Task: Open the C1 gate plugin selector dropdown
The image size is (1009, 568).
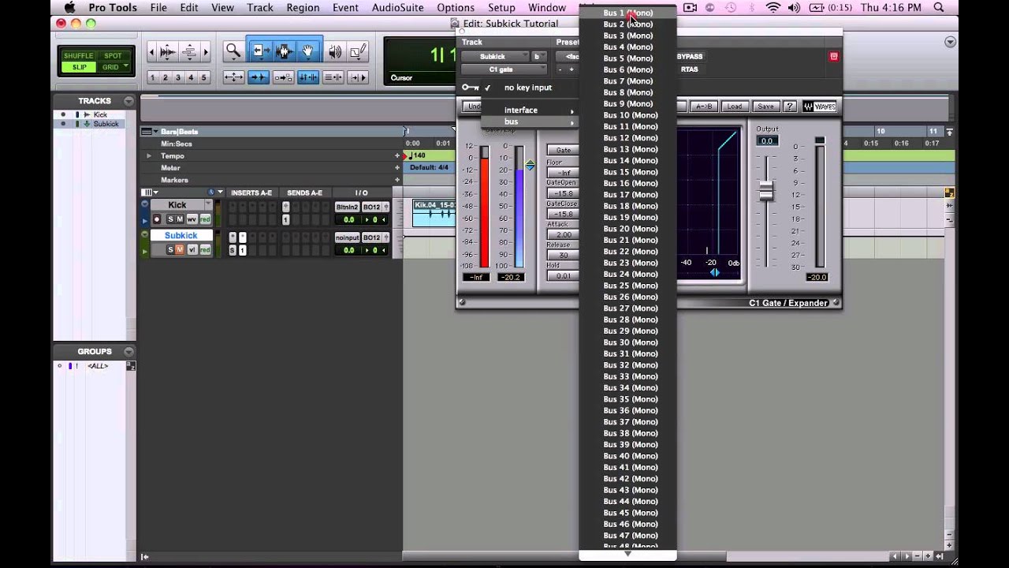Action: coord(504,69)
